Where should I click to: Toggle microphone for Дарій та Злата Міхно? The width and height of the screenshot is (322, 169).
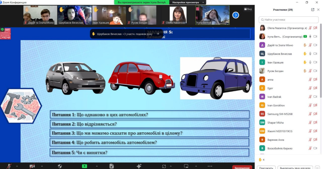[x=310, y=45]
